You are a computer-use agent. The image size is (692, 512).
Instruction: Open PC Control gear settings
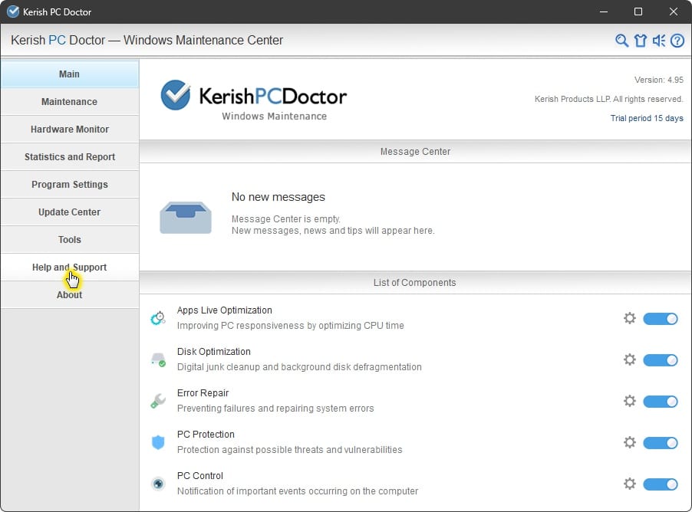(x=630, y=484)
